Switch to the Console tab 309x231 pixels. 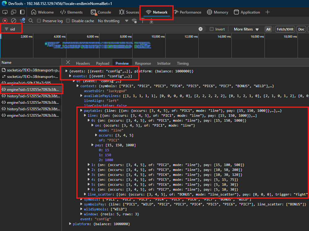[x=101, y=12]
